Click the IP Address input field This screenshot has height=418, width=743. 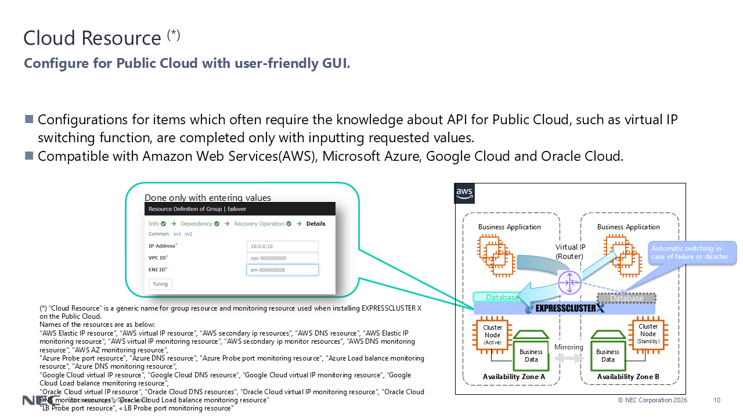point(282,246)
